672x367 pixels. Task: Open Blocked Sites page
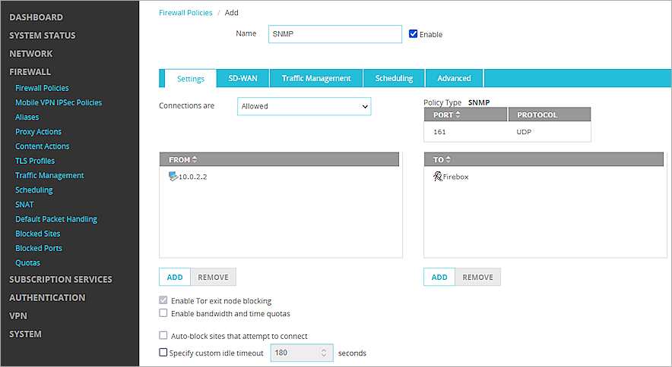coord(38,234)
